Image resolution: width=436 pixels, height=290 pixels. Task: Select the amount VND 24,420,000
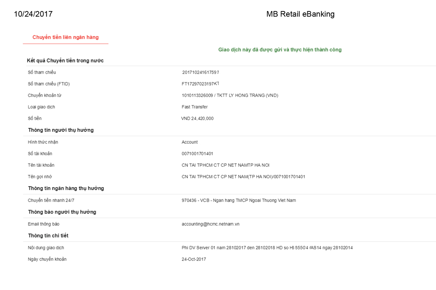pos(197,119)
